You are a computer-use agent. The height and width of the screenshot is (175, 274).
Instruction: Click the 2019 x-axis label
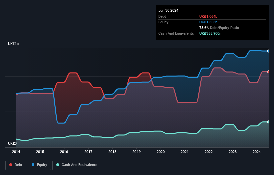coord(136,152)
